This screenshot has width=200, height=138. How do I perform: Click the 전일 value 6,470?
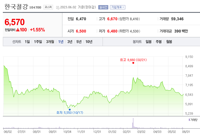coord(81,19)
